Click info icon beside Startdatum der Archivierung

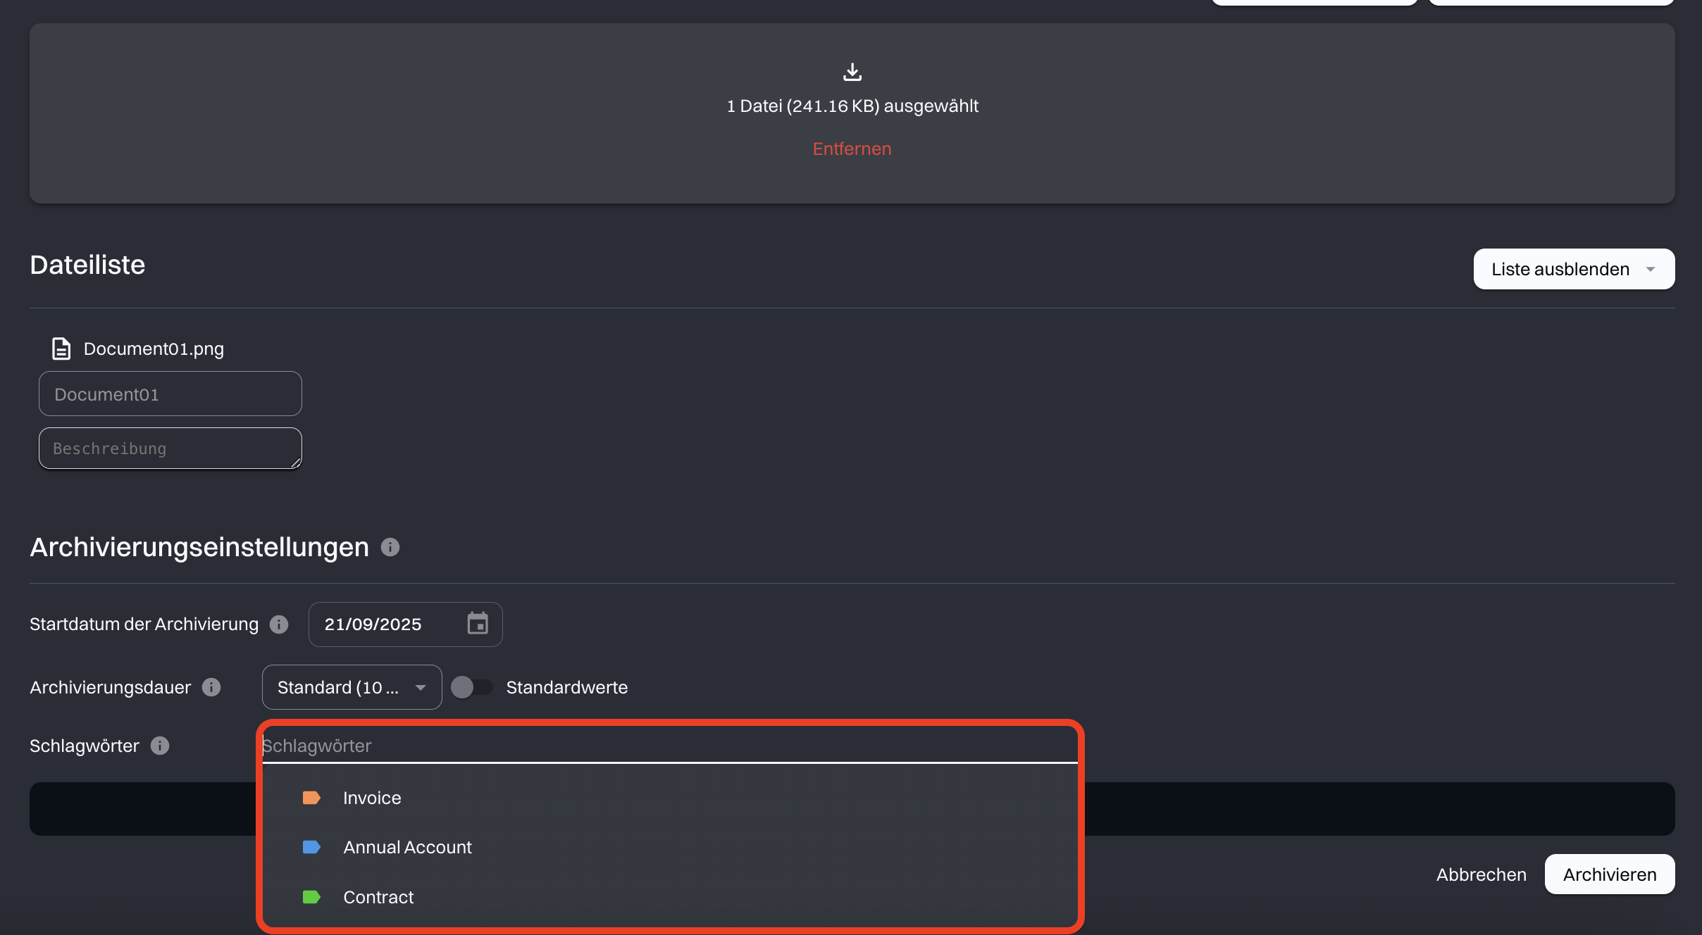pyautogui.click(x=279, y=625)
